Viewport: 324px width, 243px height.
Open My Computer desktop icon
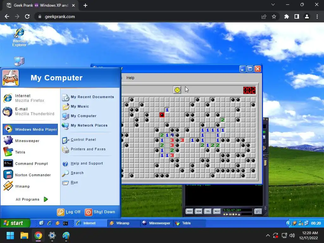19,61
